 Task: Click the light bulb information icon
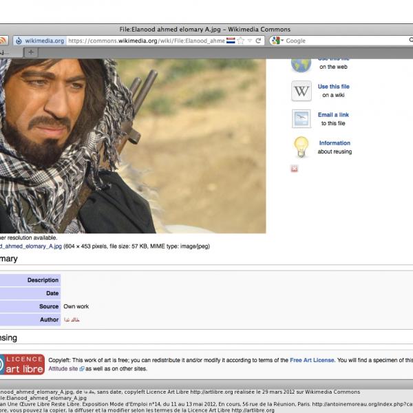point(301,147)
